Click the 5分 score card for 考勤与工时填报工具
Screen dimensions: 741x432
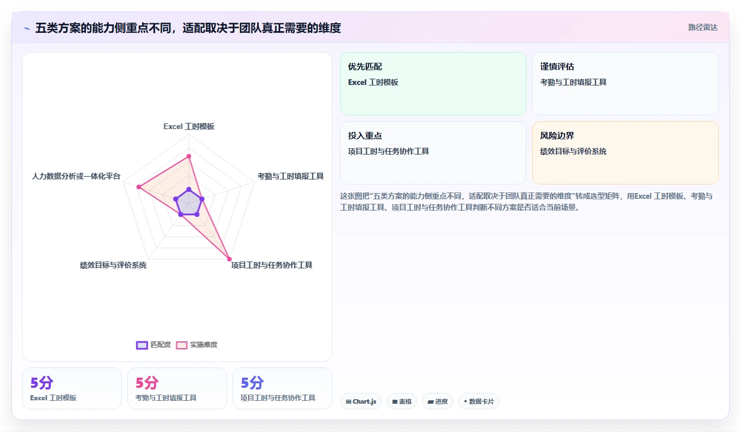pos(177,388)
